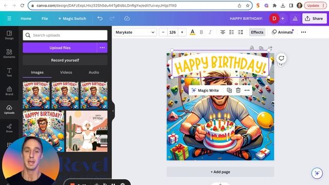Image resolution: width=329 pixels, height=185 pixels.
Task: Switch to Audio tab
Action: click(x=94, y=72)
